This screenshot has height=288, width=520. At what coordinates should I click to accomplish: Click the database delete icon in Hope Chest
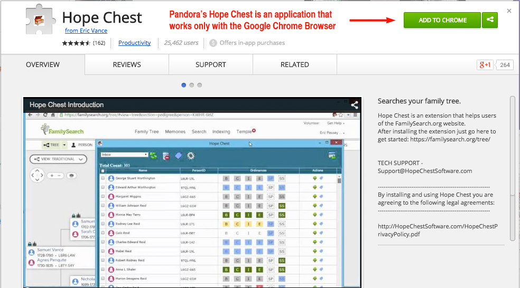coord(166,156)
